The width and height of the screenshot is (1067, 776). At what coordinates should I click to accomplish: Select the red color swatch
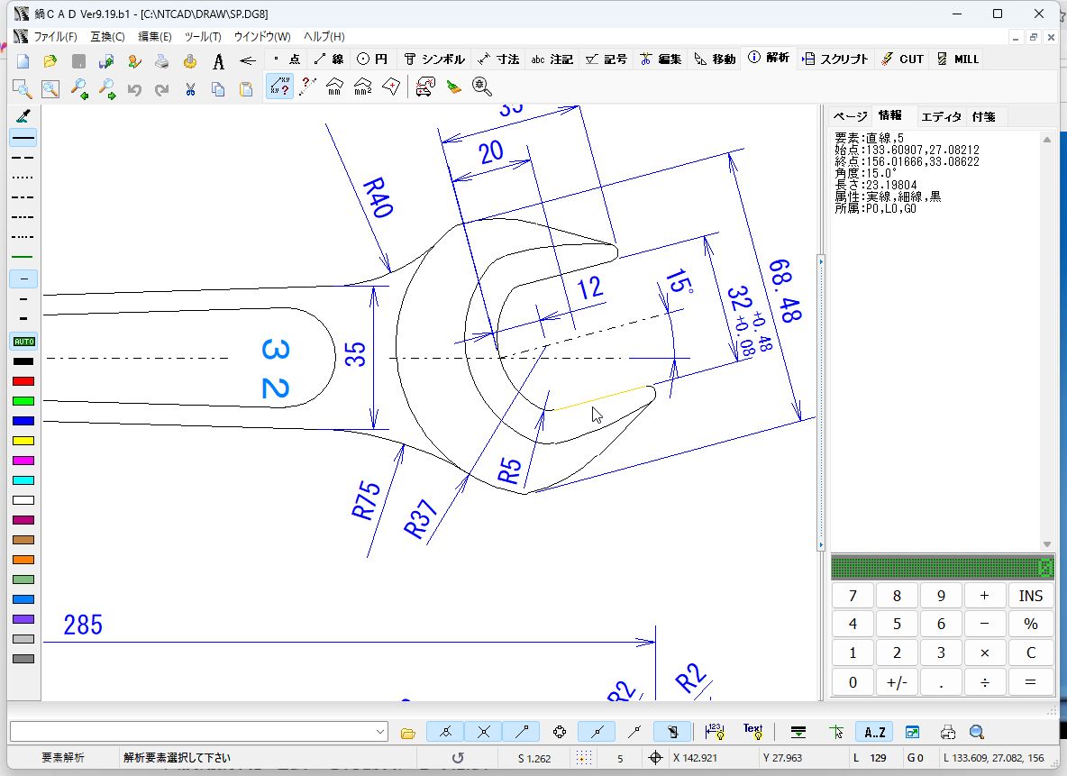[x=23, y=381]
